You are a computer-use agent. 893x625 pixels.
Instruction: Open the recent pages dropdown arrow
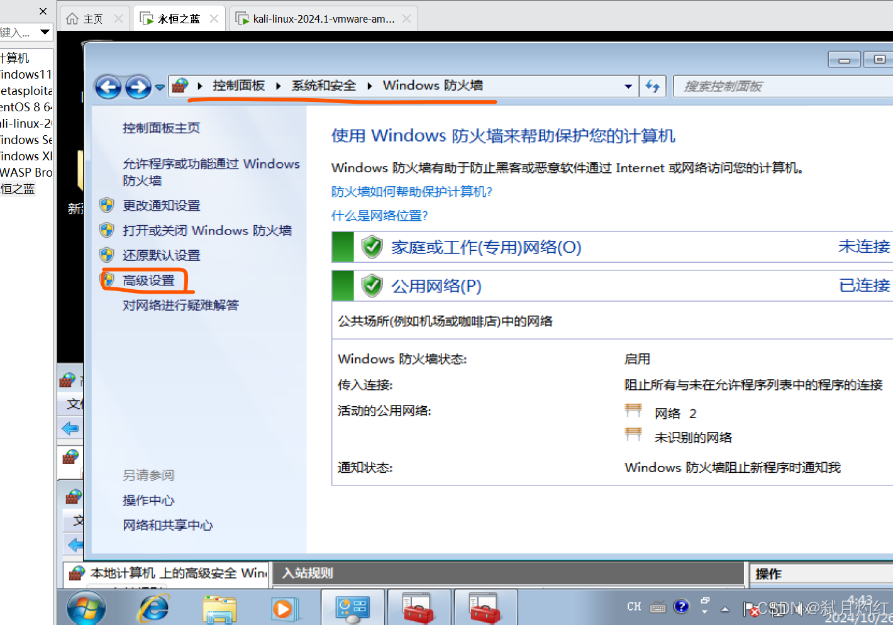[x=160, y=87]
